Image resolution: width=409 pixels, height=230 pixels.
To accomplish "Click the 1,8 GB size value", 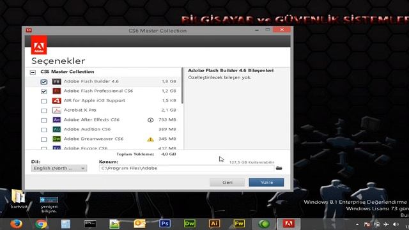I will tap(169, 81).
